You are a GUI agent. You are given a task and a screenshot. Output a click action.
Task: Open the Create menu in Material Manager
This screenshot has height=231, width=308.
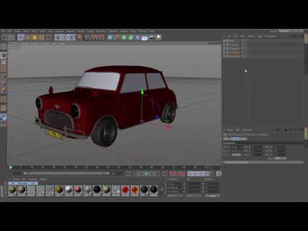click(15, 179)
